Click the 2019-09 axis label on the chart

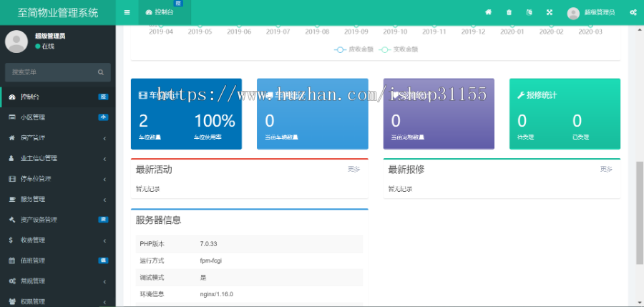[x=356, y=31]
